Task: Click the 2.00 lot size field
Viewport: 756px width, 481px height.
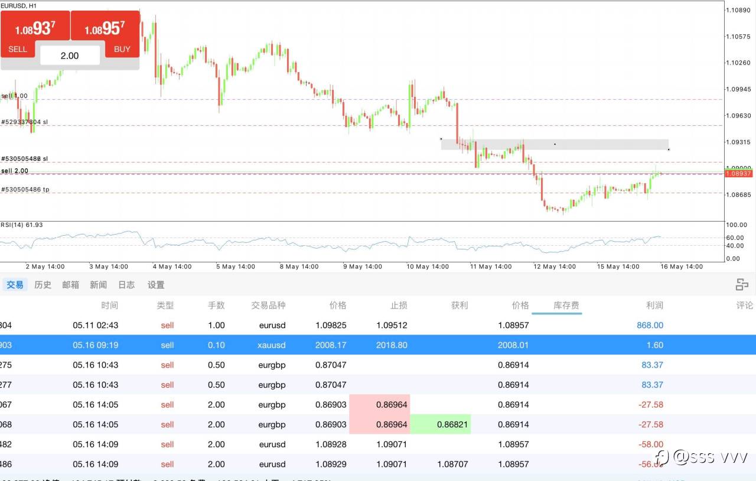Action: (70, 56)
